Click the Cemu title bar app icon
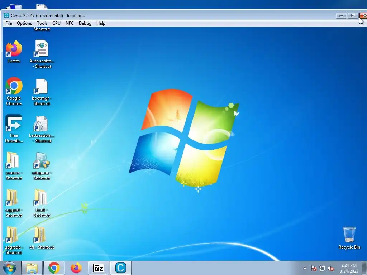The height and width of the screenshot is (275, 367). (6, 16)
